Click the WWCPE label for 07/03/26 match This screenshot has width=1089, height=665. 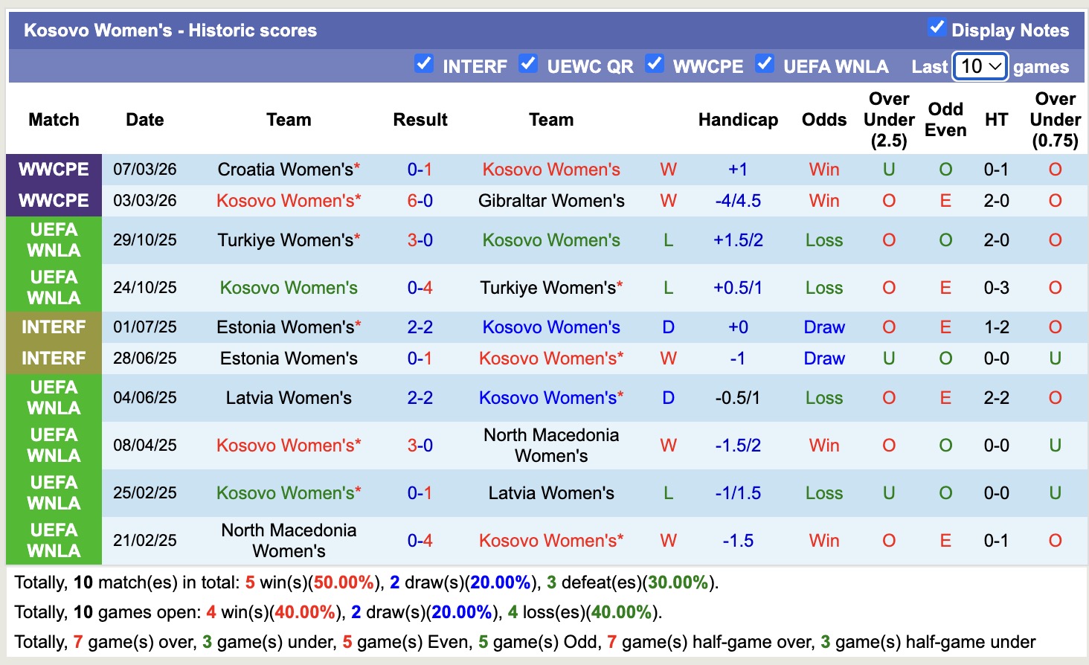(54, 170)
